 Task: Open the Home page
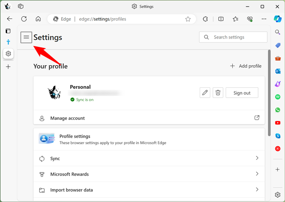(38, 19)
